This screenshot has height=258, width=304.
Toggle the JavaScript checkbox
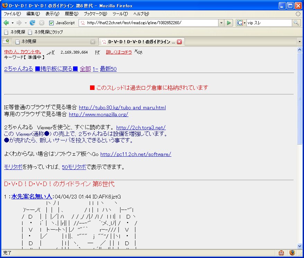(x=51, y=23)
